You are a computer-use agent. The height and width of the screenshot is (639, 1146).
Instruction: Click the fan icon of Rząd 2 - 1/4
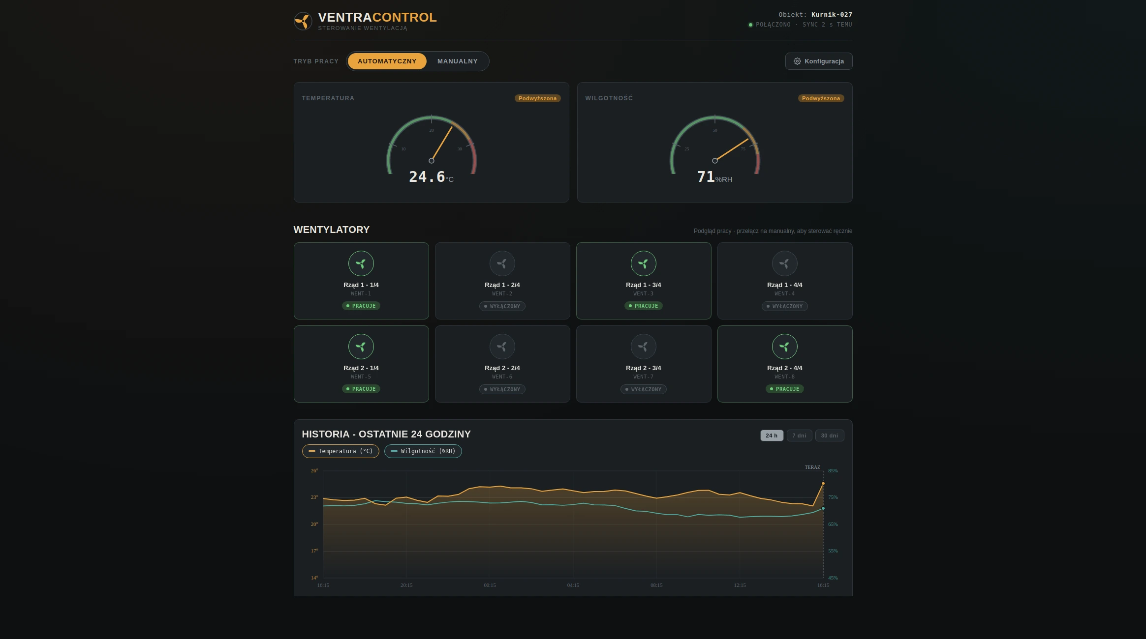[361, 347]
